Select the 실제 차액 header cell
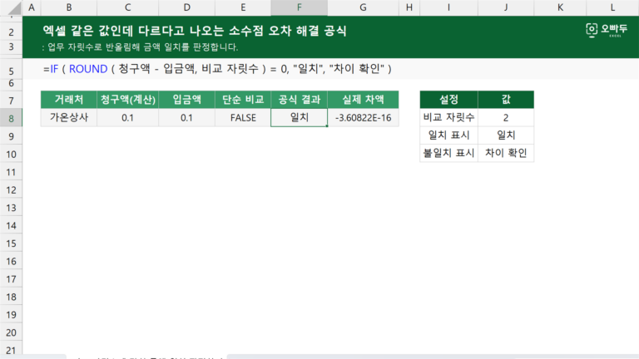This screenshot has height=359, width=639. click(363, 100)
